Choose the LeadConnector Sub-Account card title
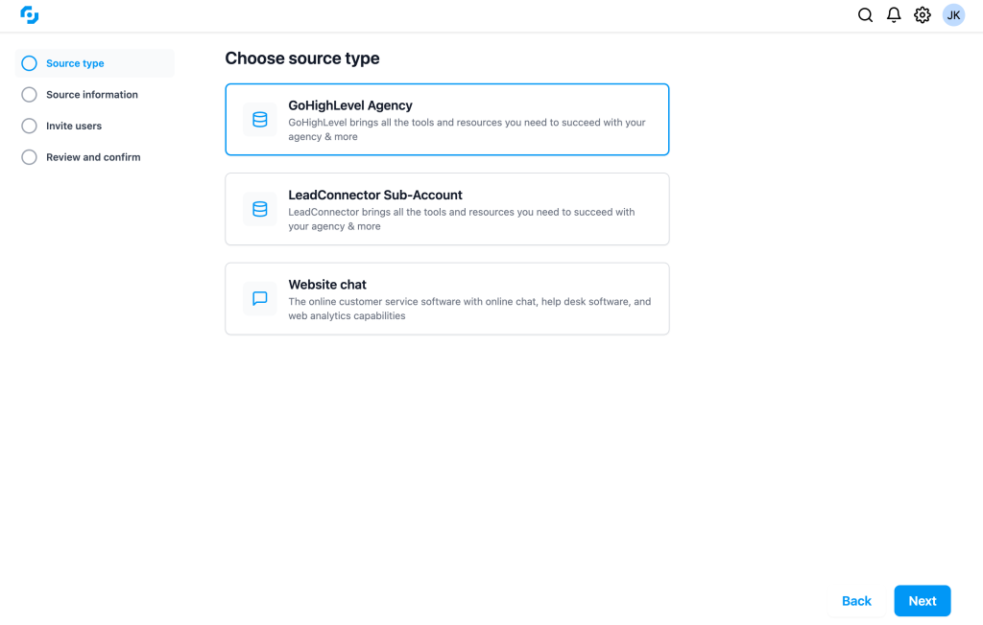This screenshot has width=983, height=625. (375, 195)
